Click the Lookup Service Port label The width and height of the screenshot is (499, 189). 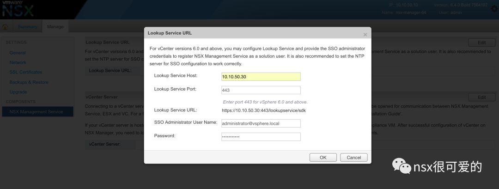point(175,89)
